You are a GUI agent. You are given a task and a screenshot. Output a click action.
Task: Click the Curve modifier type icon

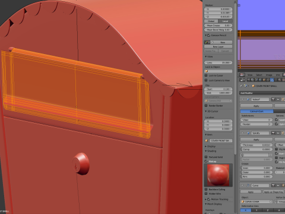point(248,185)
